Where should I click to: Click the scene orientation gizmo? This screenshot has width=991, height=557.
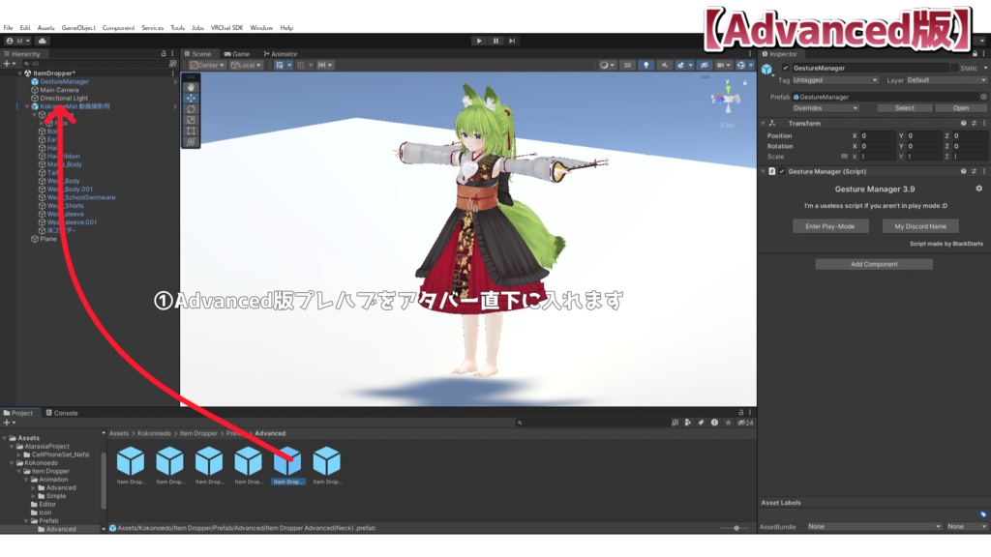coord(728,99)
